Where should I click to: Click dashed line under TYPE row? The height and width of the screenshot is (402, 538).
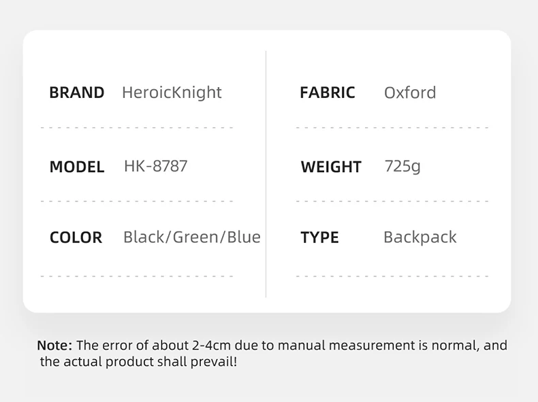[392, 276]
